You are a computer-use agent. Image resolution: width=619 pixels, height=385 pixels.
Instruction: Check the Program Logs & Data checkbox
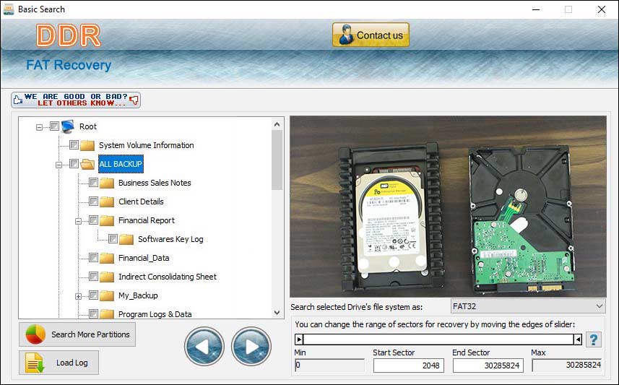93,313
